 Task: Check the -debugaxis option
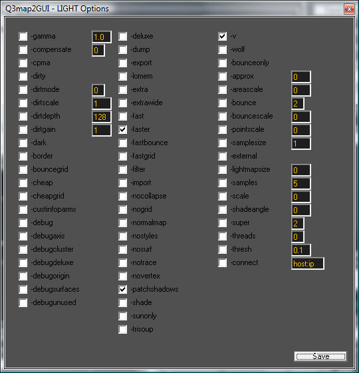(x=23, y=236)
